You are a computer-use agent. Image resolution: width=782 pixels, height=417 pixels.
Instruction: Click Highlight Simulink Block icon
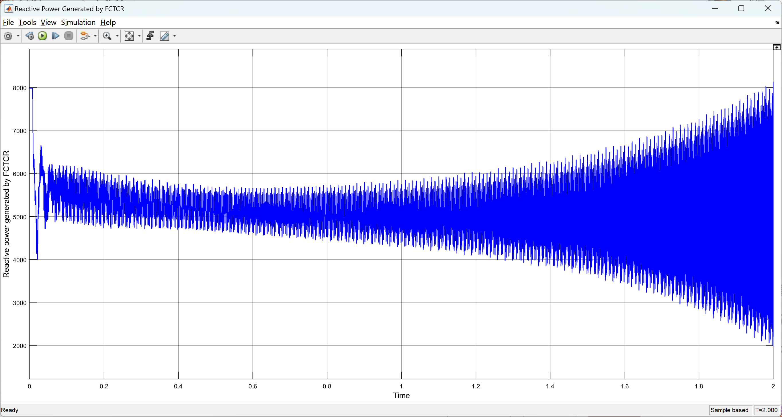[x=85, y=36]
